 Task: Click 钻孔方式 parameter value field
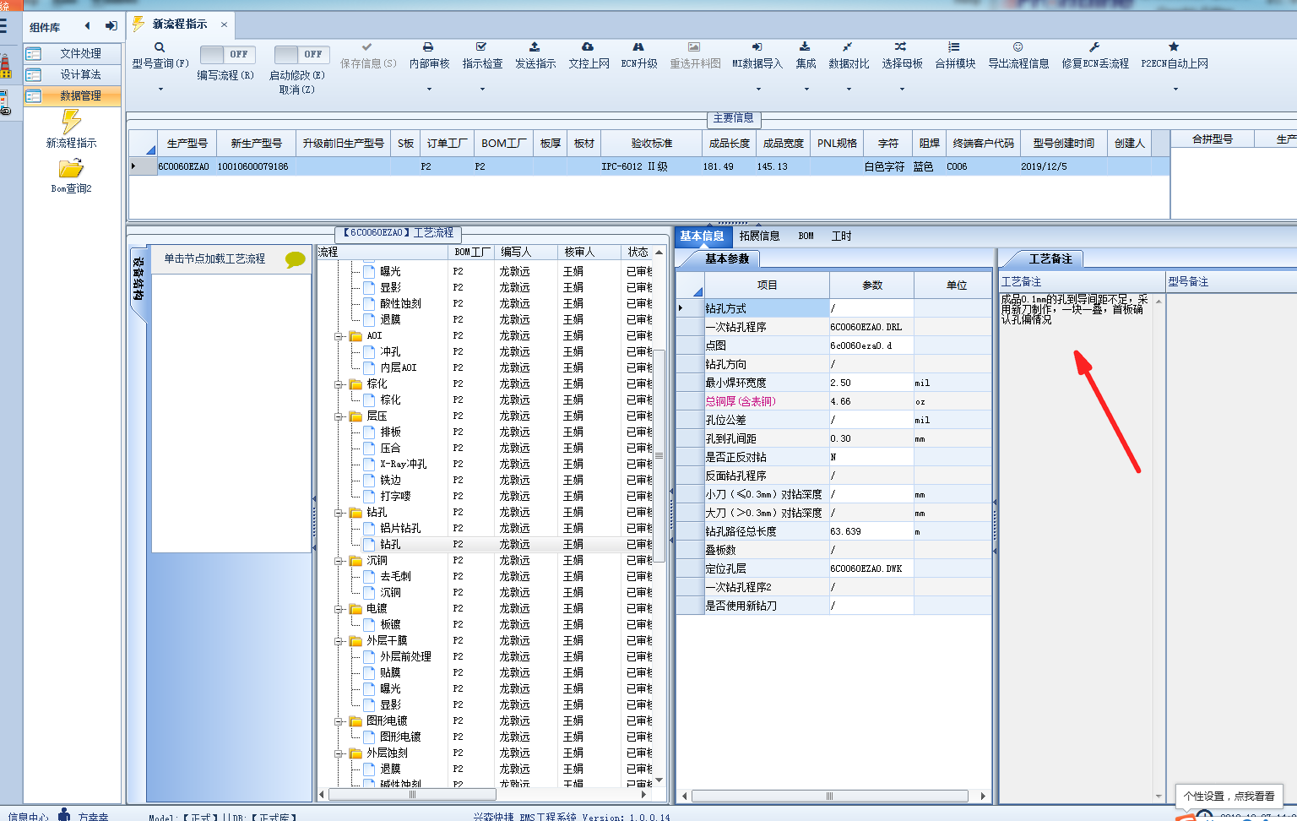pyautogui.click(x=871, y=308)
